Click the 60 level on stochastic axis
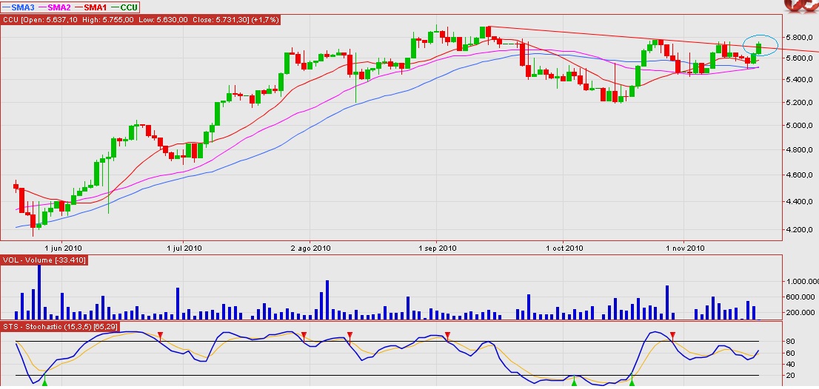This screenshot has width=819, height=389. (790, 353)
